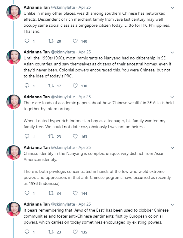Reply to the tweet with 140 likes
Image resolution: width=183 pixels, height=238 pixels.
[x=27, y=41]
